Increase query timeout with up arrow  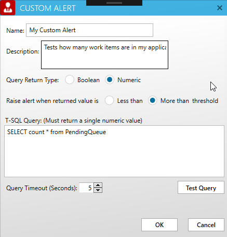tap(98, 186)
